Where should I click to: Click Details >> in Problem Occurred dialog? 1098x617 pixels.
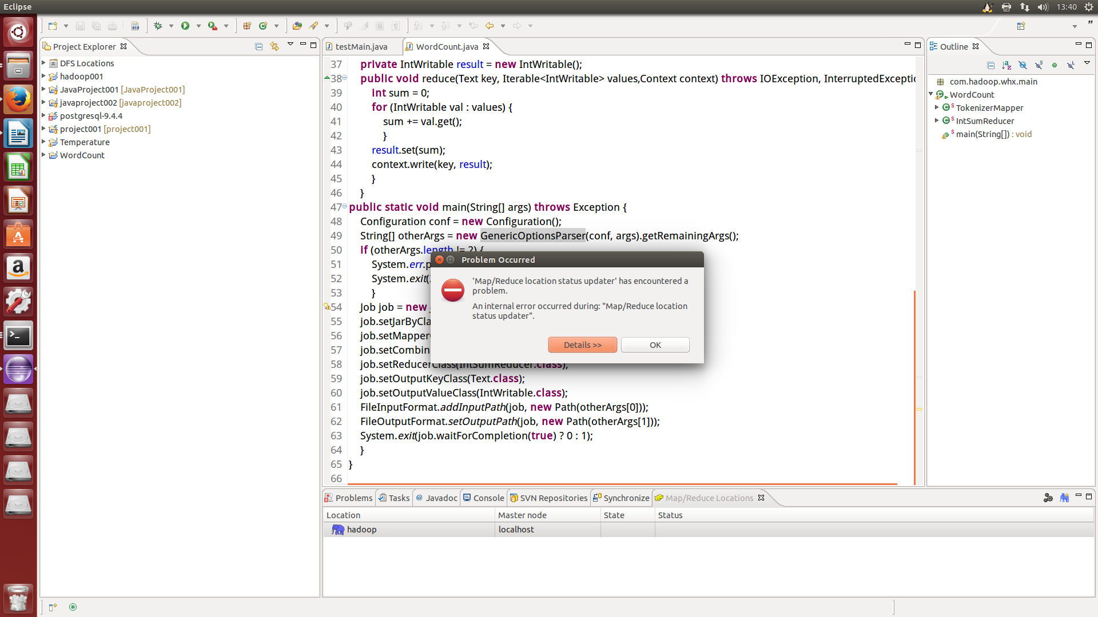click(x=582, y=345)
